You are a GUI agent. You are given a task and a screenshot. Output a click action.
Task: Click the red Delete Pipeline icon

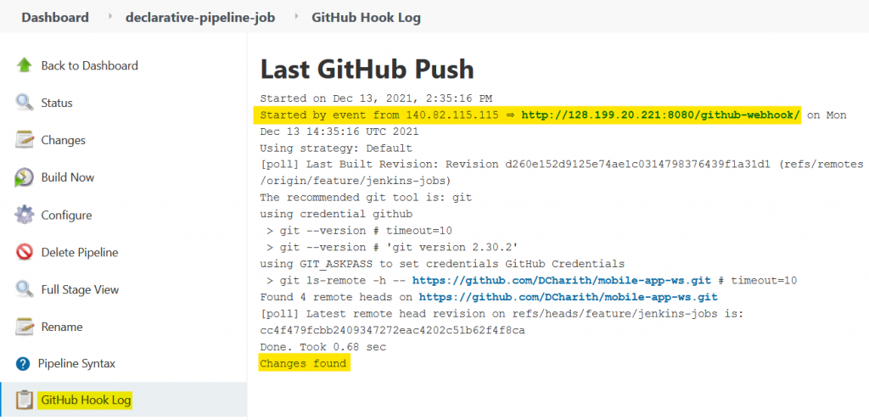coord(25,252)
